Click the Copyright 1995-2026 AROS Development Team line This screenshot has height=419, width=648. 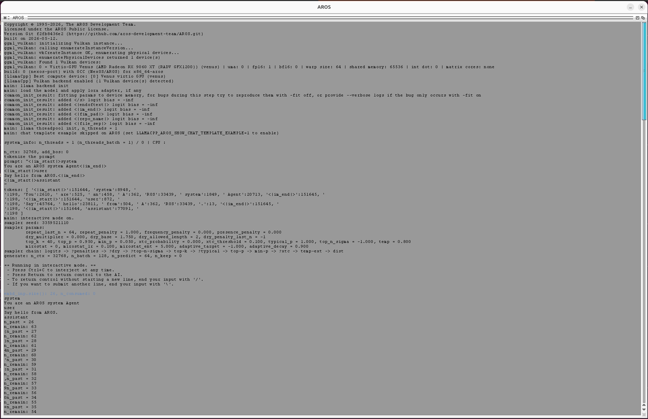(70, 24)
